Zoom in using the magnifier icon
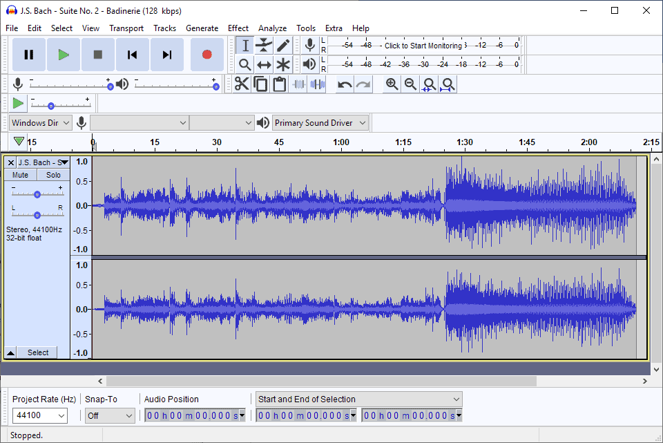The image size is (663, 443). pyautogui.click(x=392, y=84)
